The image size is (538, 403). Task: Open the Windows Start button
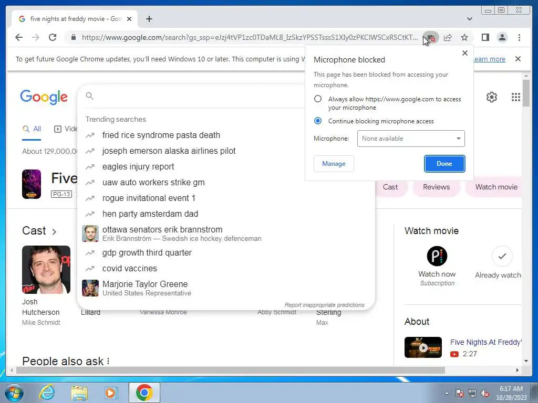click(x=14, y=393)
